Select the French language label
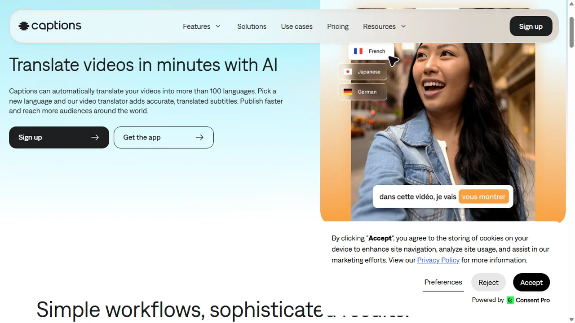The width and height of the screenshot is (575, 323). [x=377, y=51]
